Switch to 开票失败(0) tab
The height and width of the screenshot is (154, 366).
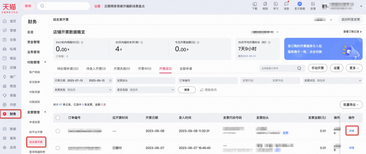(122, 69)
